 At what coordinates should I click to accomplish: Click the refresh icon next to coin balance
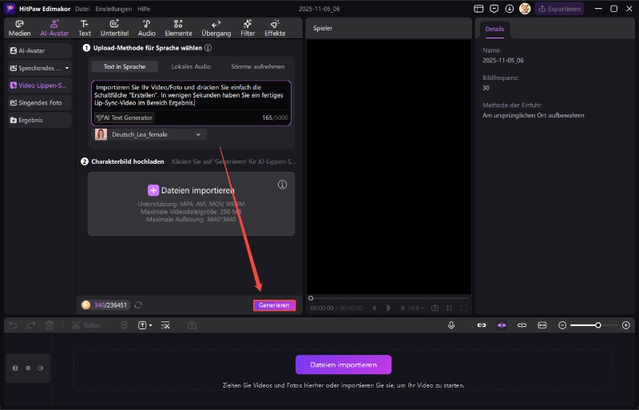click(138, 305)
